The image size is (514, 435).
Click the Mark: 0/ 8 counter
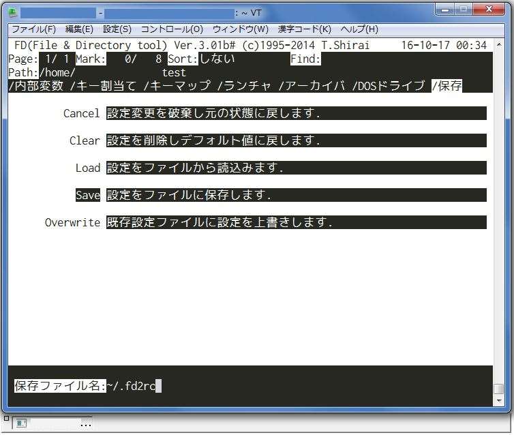coord(119,59)
